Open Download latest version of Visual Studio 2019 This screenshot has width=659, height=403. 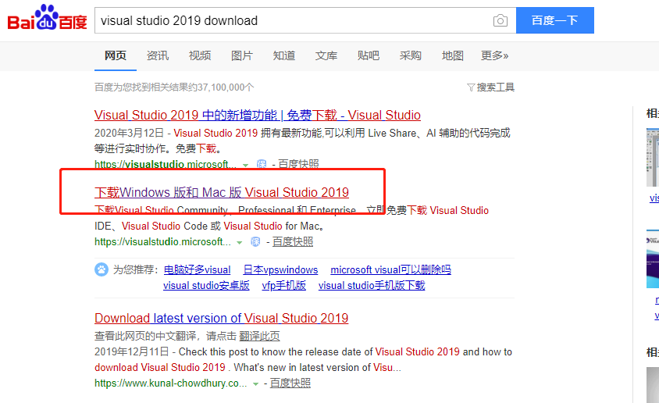click(222, 318)
